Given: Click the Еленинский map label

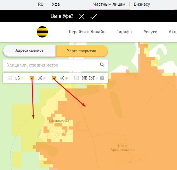Looking at the screenshot, I should [59, 121].
